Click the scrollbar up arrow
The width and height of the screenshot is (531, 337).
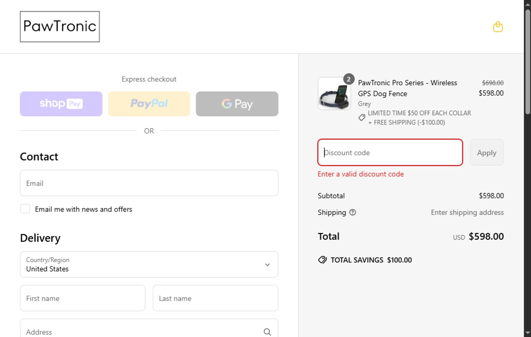[x=527, y=4]
